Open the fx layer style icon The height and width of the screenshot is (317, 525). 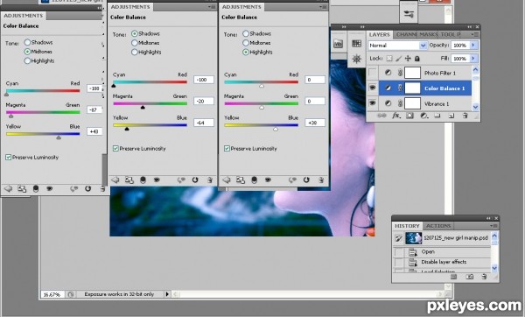click(x=396, y=116)
